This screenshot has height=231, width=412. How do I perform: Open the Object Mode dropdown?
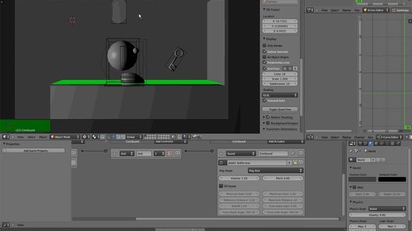pyautogui.click(x=65, y=137)
